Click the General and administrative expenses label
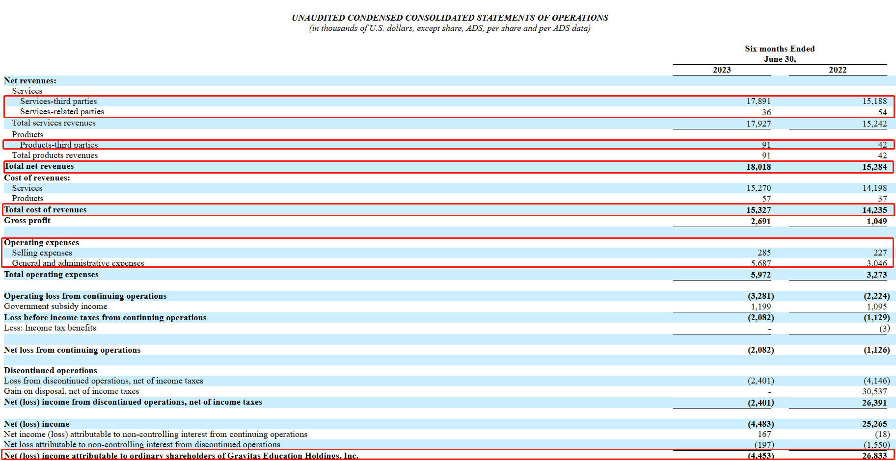This screenshot has height=461, width=896. (x=78, y=263)
